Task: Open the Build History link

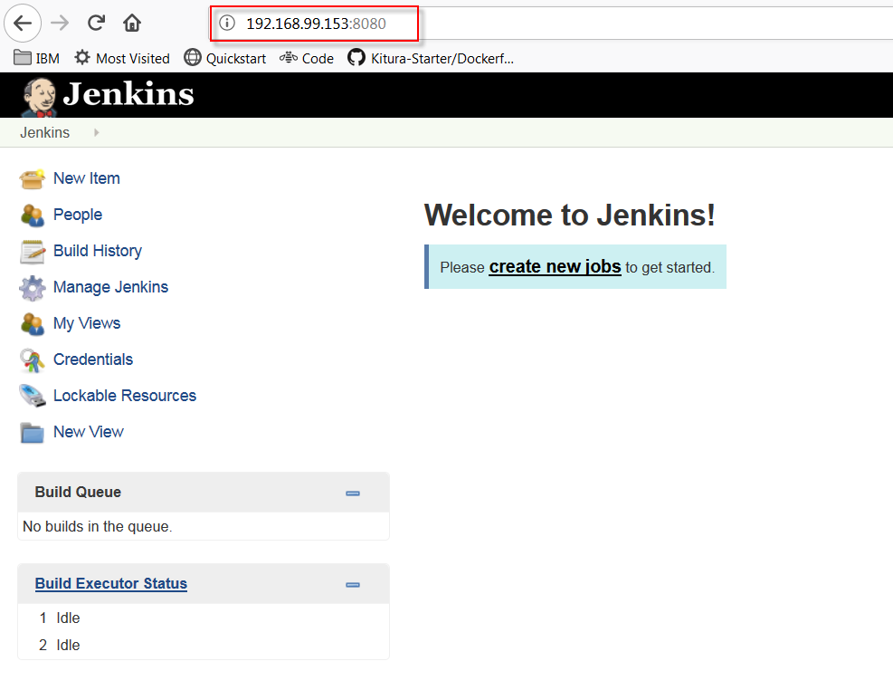Action: pyautogui.click(x=98, y=251)
